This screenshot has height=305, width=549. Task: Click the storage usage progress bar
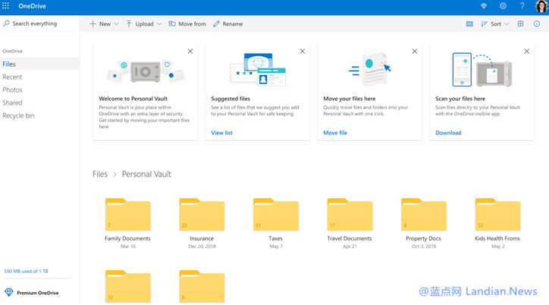37,278
